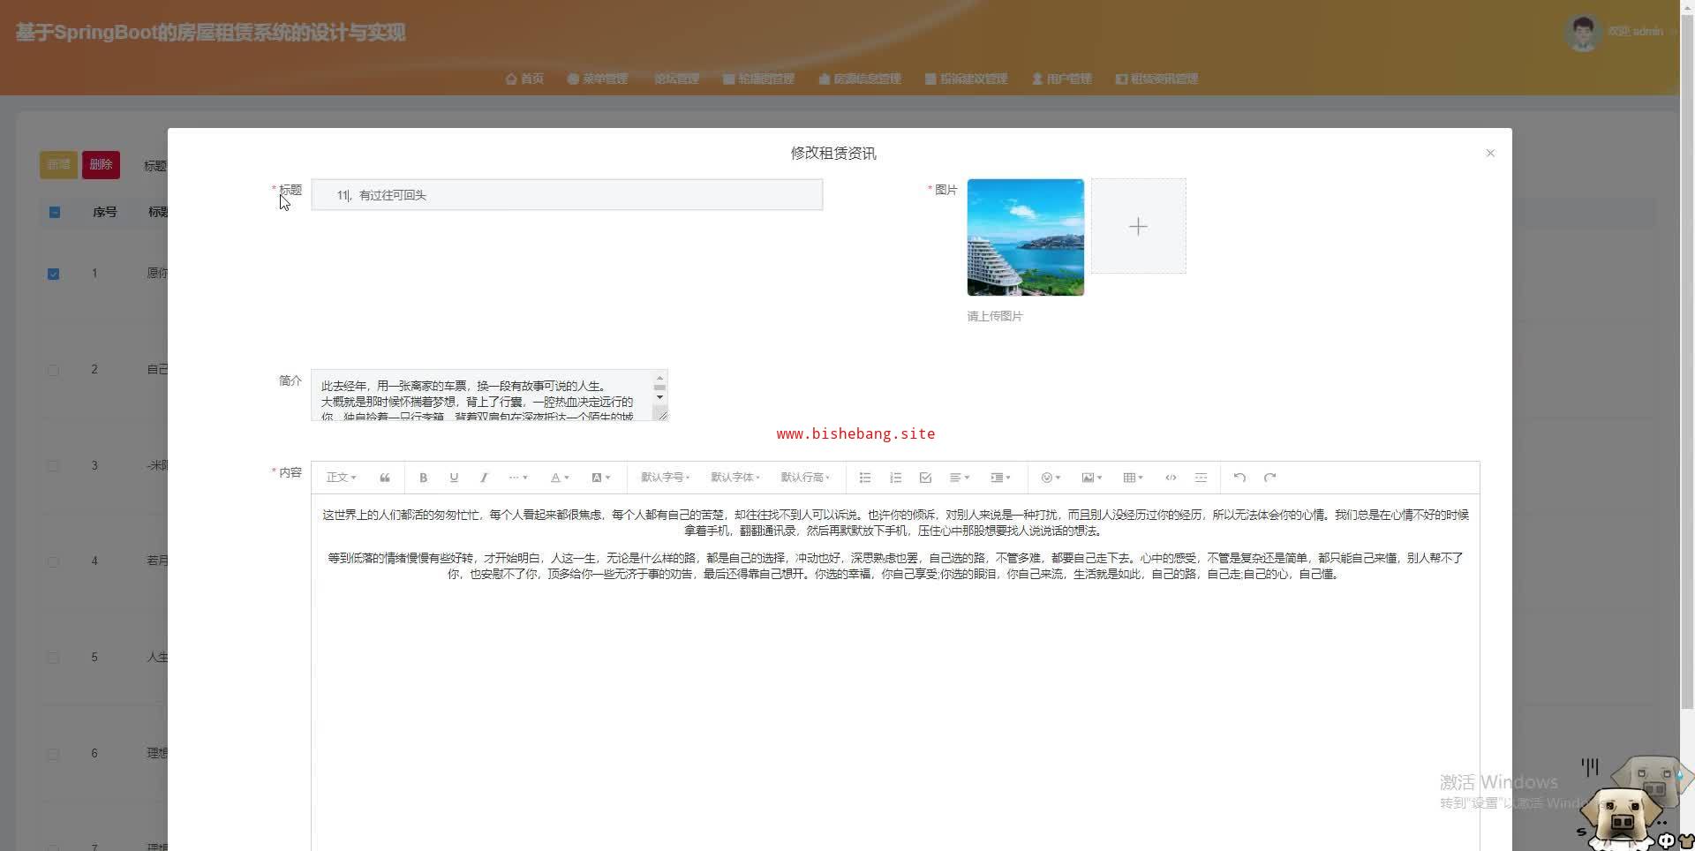The height and width of the screenshot is (851, 1695).
Task: Click the uploaded seaside hotel picture thumbnail
Action: point(1025,237)
